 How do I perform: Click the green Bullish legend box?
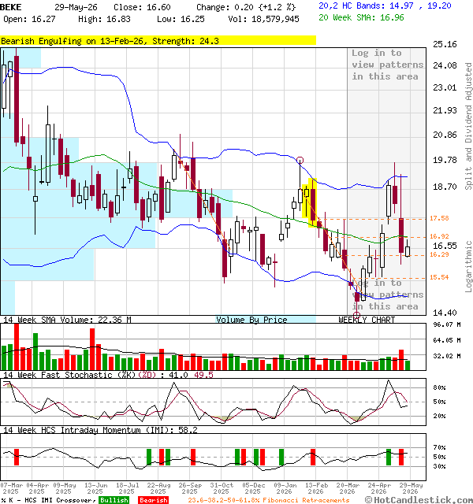pyautogui.click(x=114, y=500)
